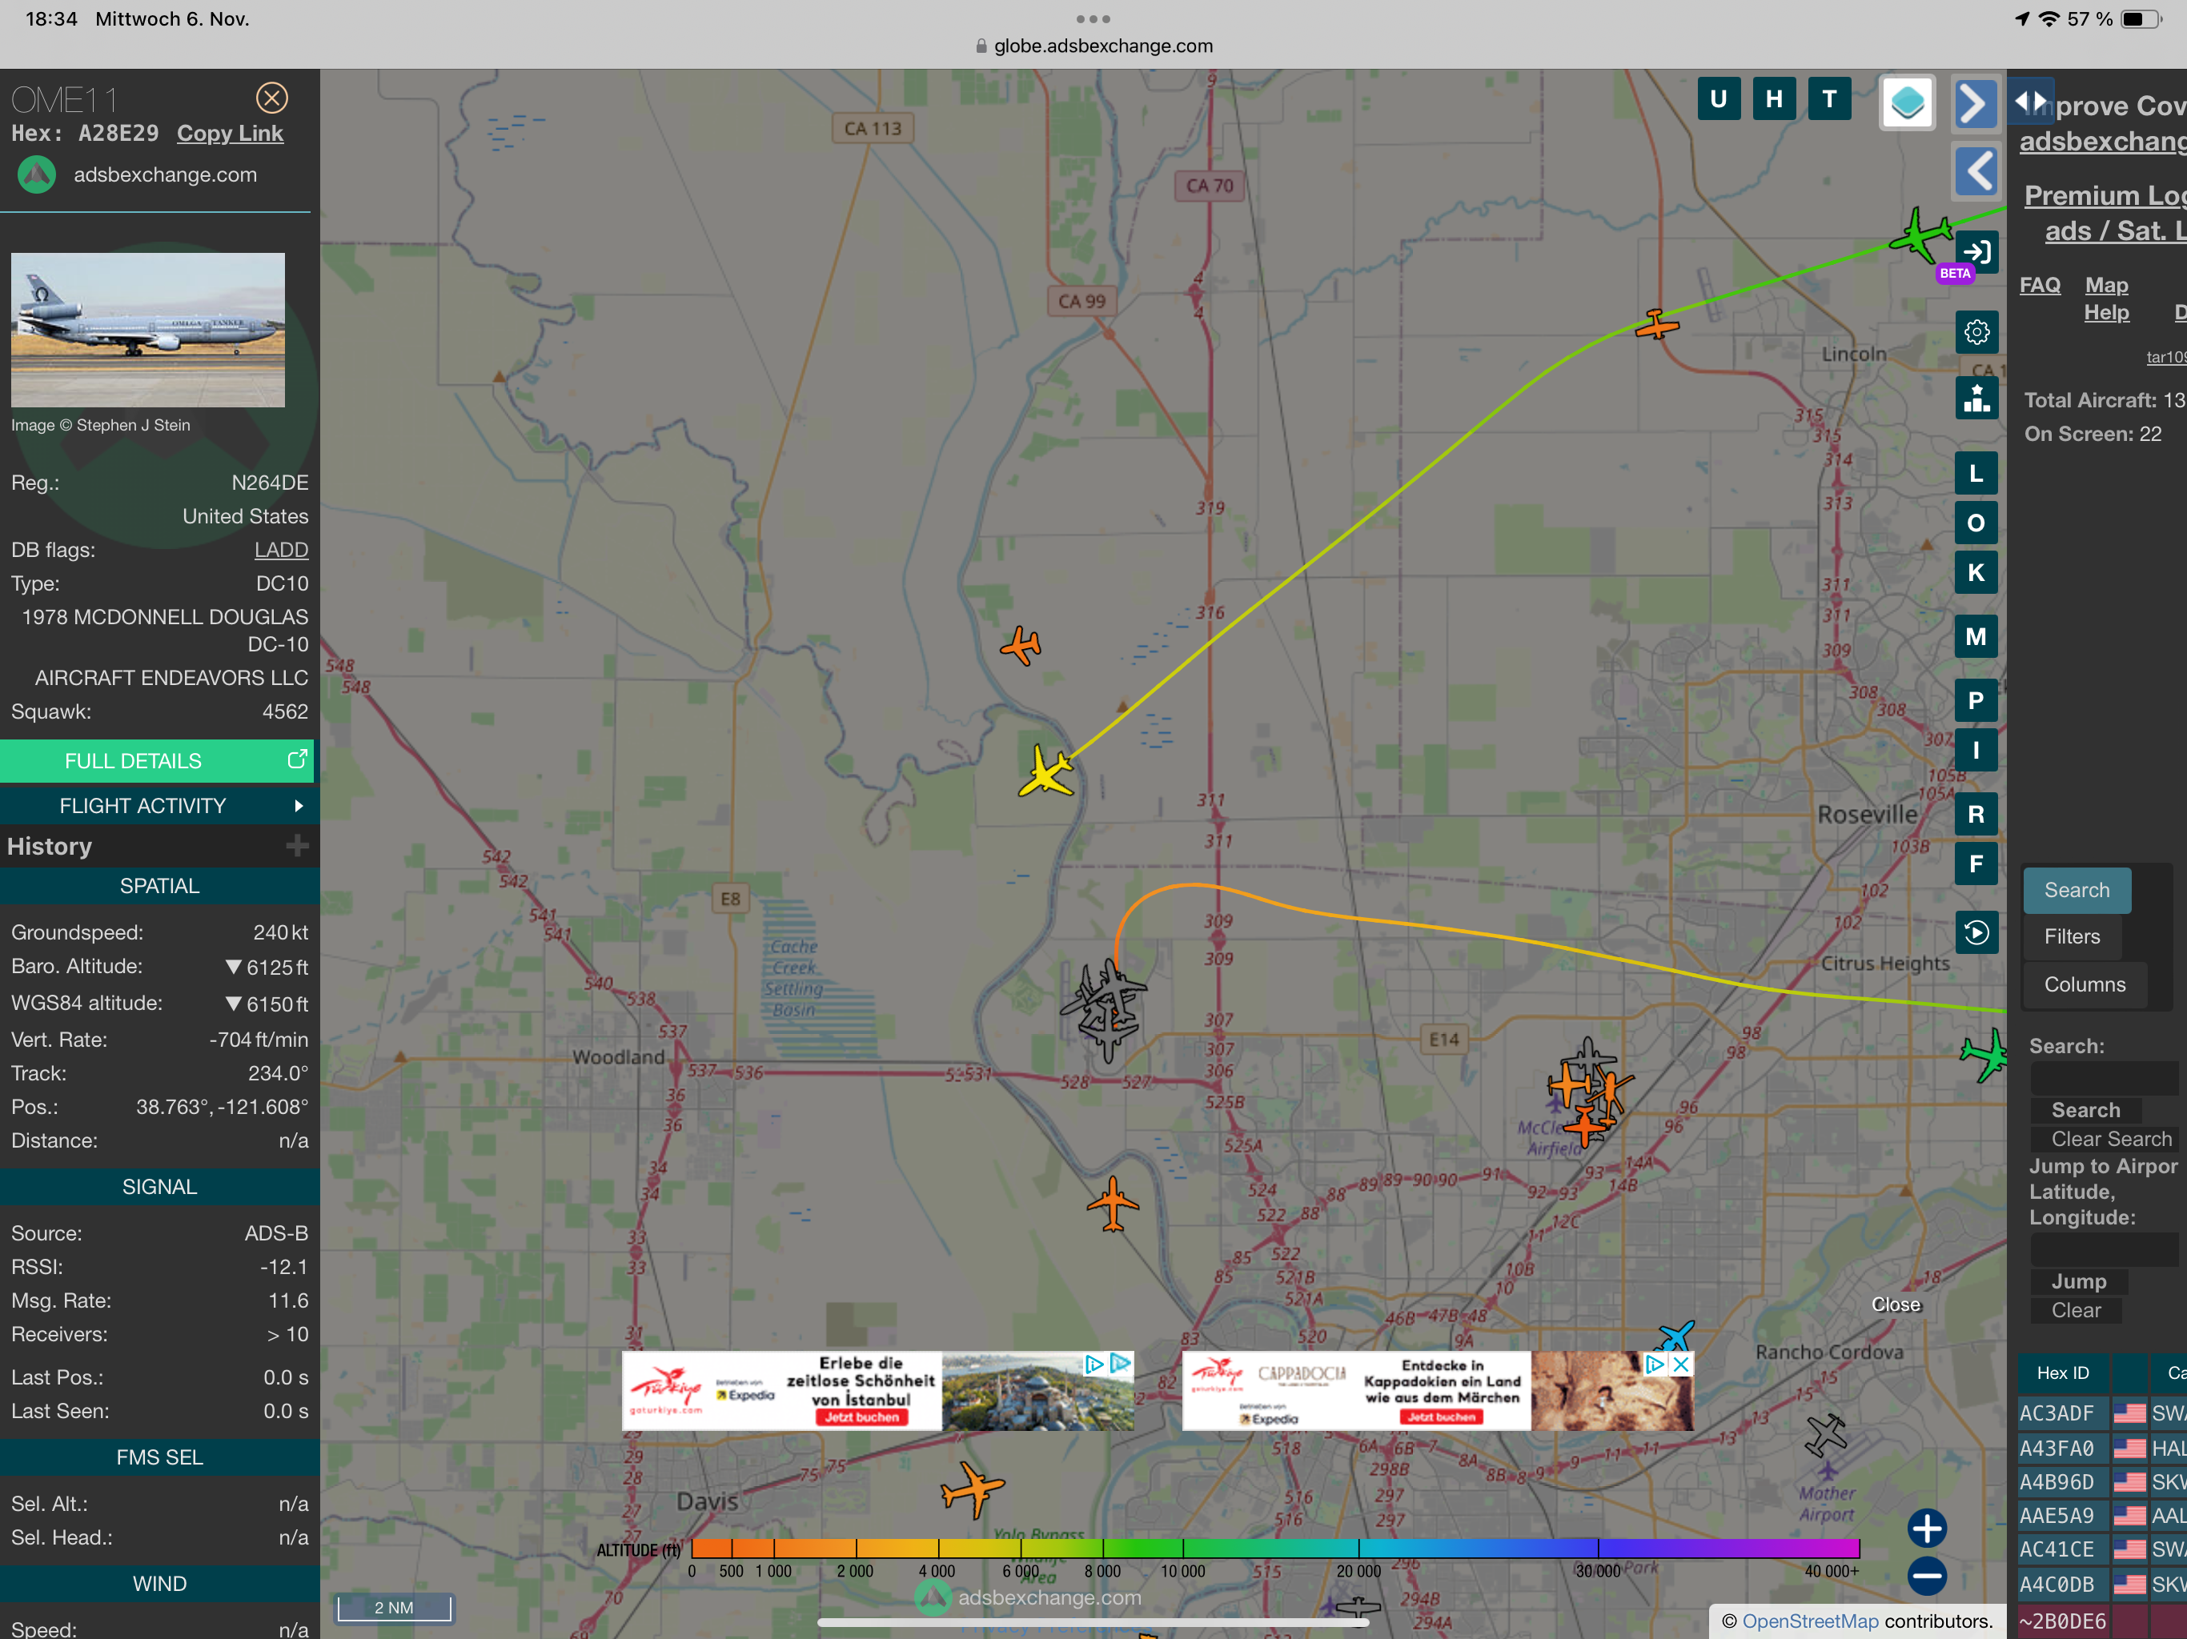Toggle the M map button
This screenshot has width=2187, height=1639.
coord(1976,636)
